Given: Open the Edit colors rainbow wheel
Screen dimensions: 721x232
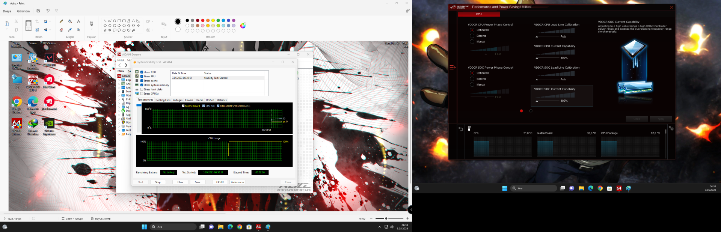Looking at the screenshot, I should coord(243,26).
